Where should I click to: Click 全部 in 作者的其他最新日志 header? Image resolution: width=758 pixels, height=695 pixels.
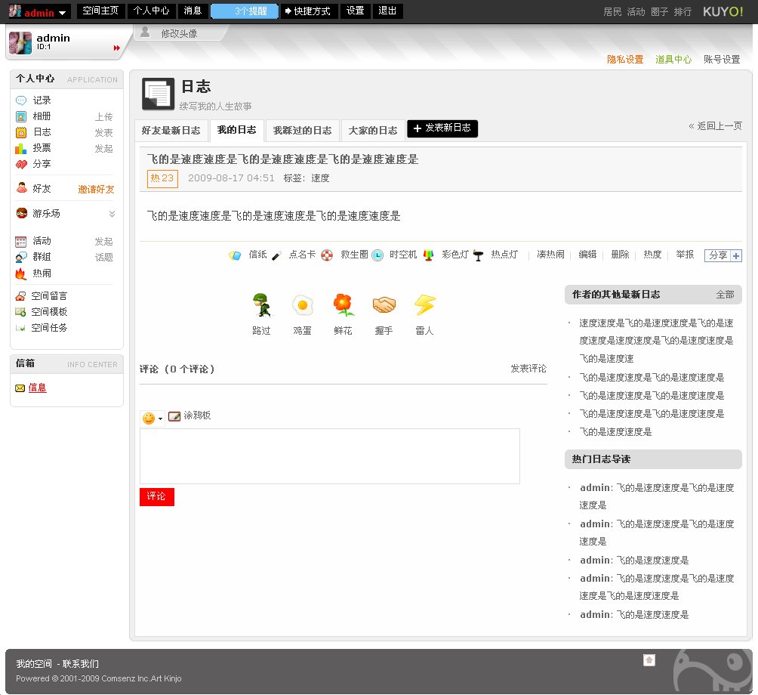[x=725, y=295]
